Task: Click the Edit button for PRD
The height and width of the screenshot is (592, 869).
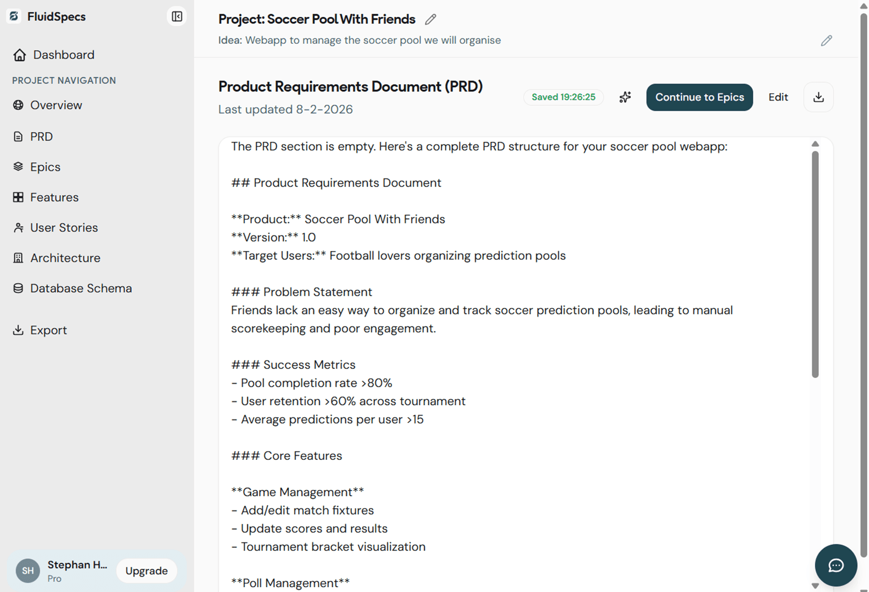Action: pyautogui.click(x=777, y=97)
